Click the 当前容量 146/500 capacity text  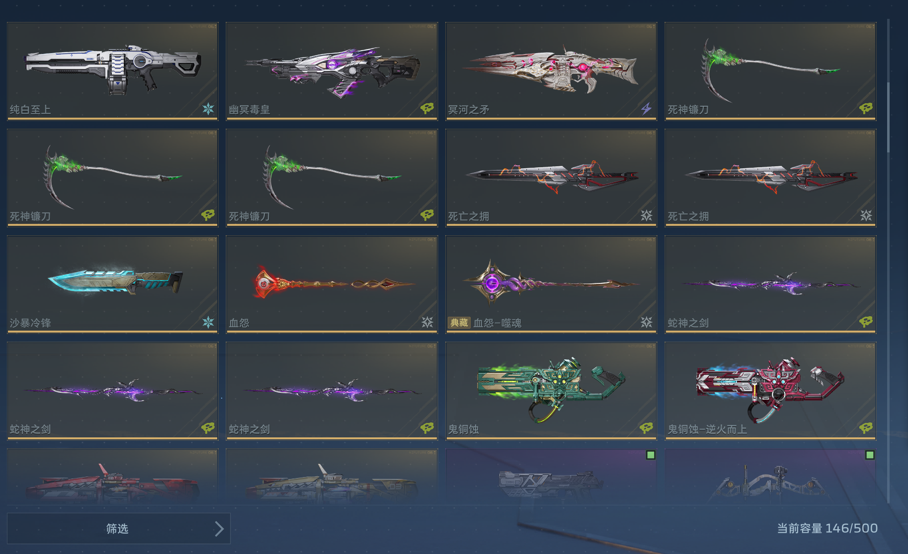[x=827, y=528]
